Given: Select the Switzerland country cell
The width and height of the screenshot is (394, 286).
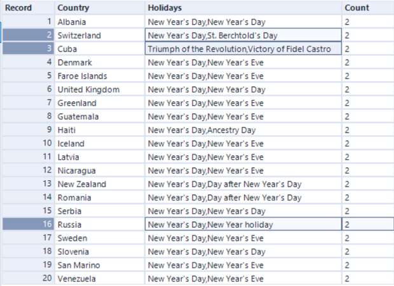Looking at the screenshot, I should point(98,36).
